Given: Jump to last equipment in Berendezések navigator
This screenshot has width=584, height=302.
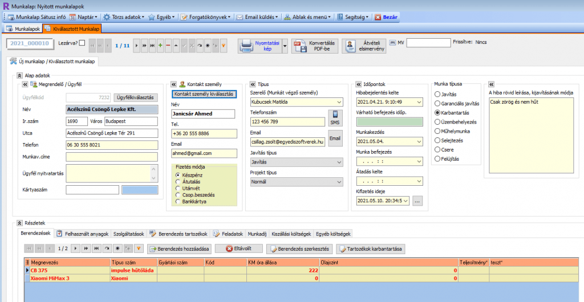Looking at the screenshot, I should point(96,248).
